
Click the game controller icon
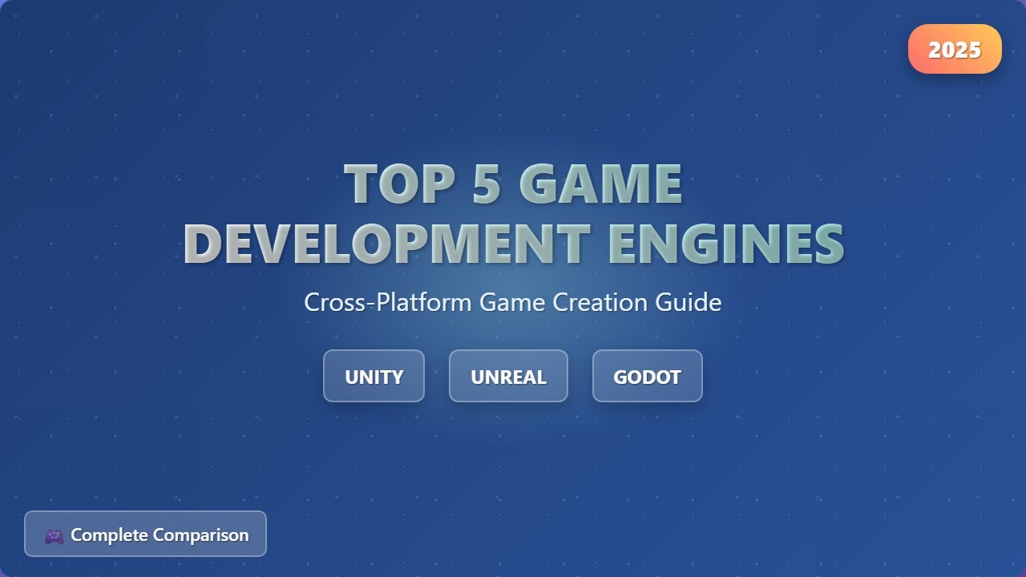coord(54,535)
